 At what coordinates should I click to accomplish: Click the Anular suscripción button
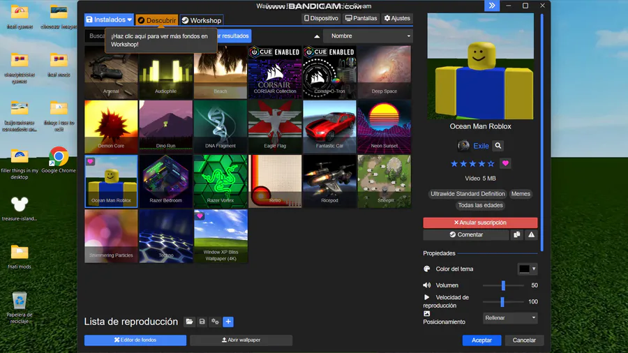pyautogui.click(x=480, y=223)
